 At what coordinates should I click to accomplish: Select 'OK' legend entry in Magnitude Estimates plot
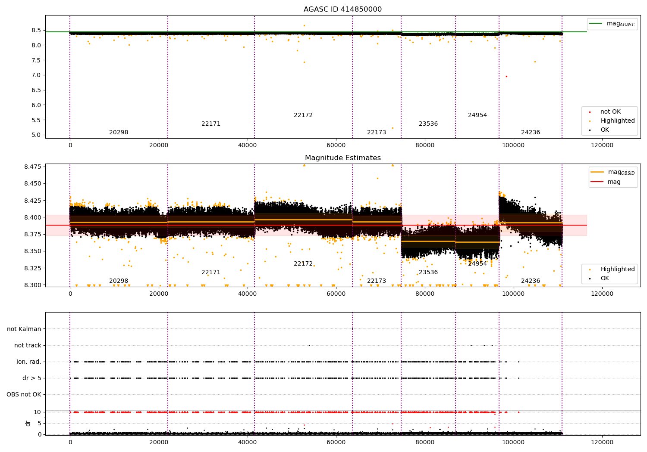[x=605, y=279]
